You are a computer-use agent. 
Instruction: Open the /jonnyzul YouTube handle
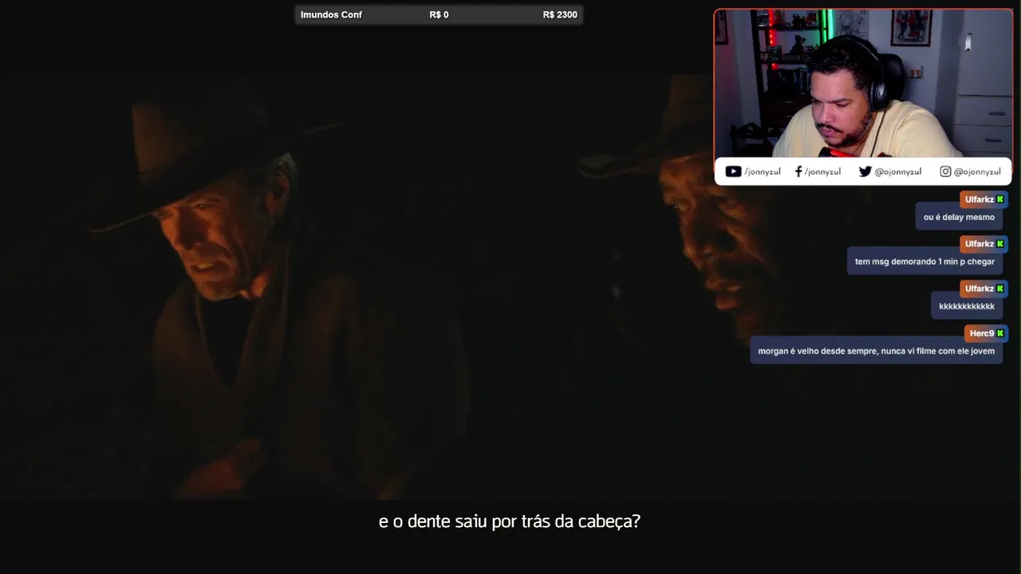[763, 171]
